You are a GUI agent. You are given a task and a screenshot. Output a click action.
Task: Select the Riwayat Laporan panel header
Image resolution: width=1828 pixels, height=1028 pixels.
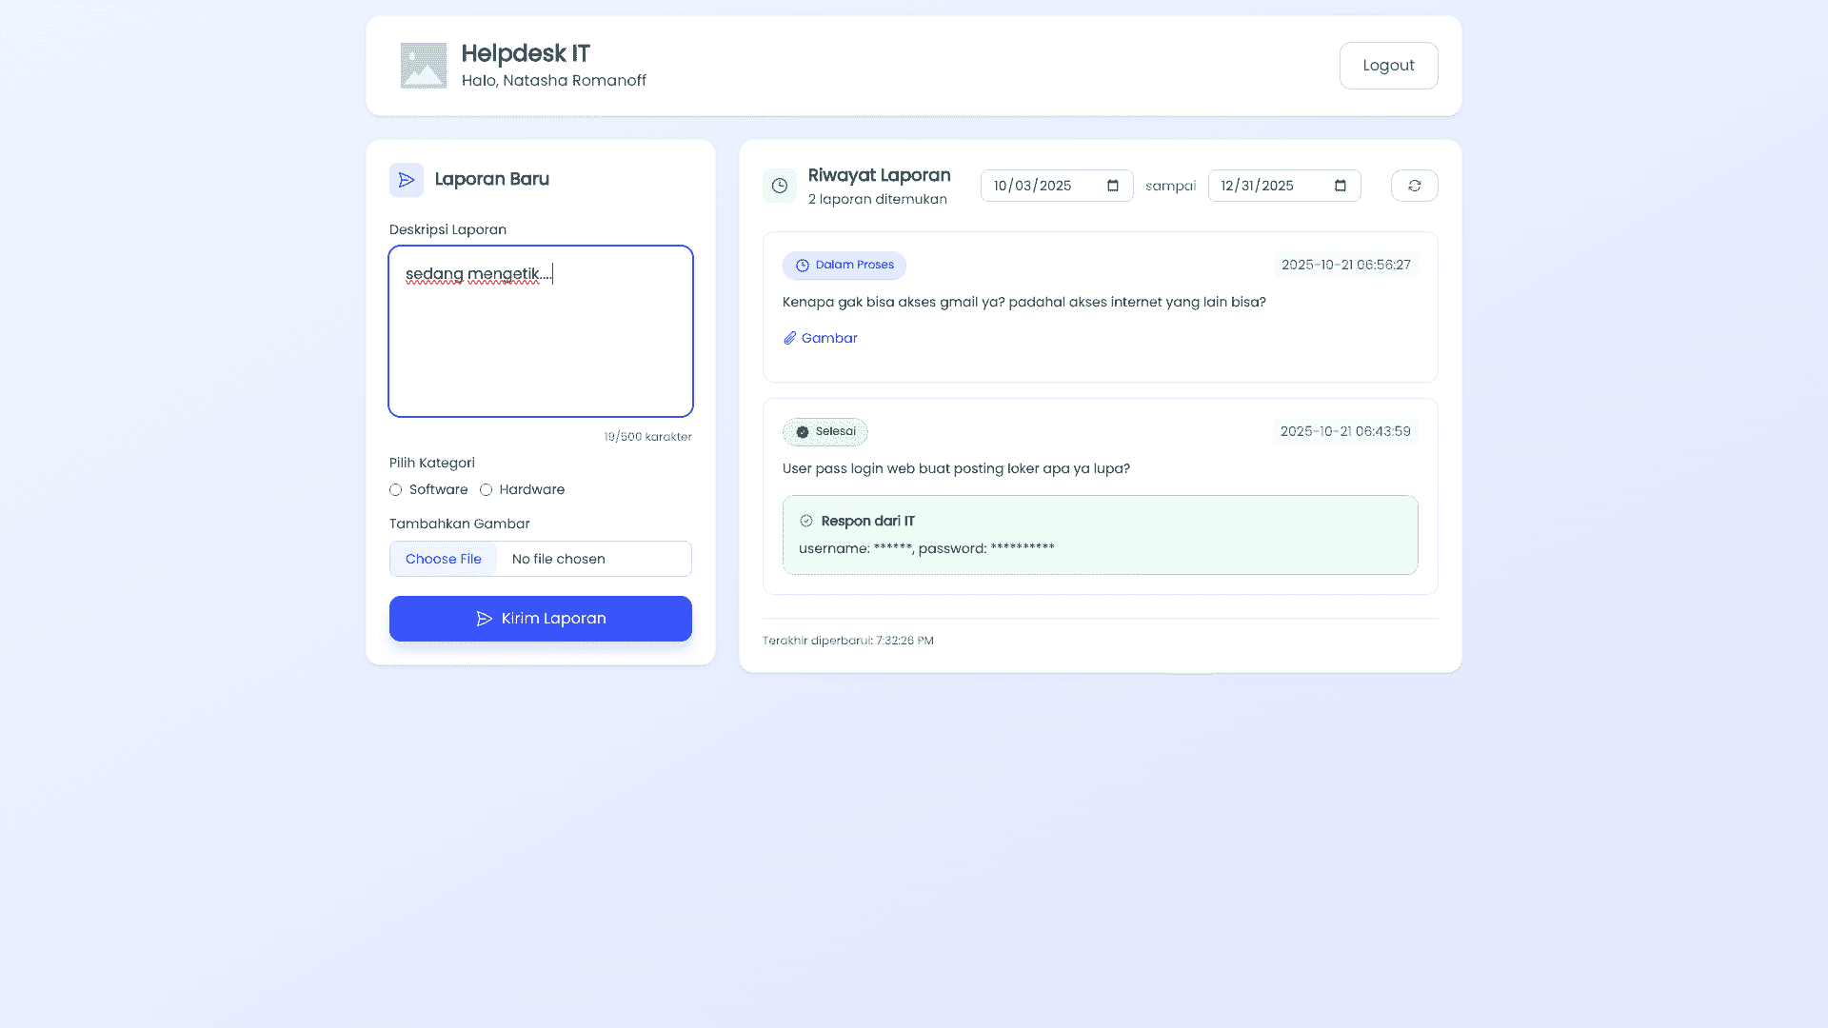[x=879, y=175]
